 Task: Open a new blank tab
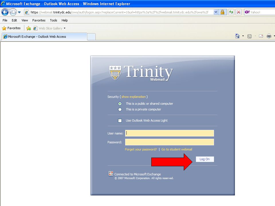click(x=91, y=37)
